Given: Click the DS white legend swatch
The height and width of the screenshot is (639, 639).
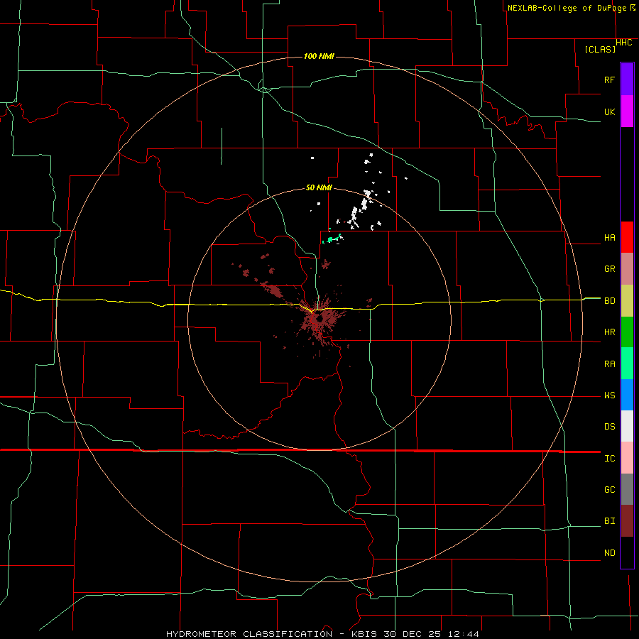Looking at the screenshot, I should [x=627, y=426].
